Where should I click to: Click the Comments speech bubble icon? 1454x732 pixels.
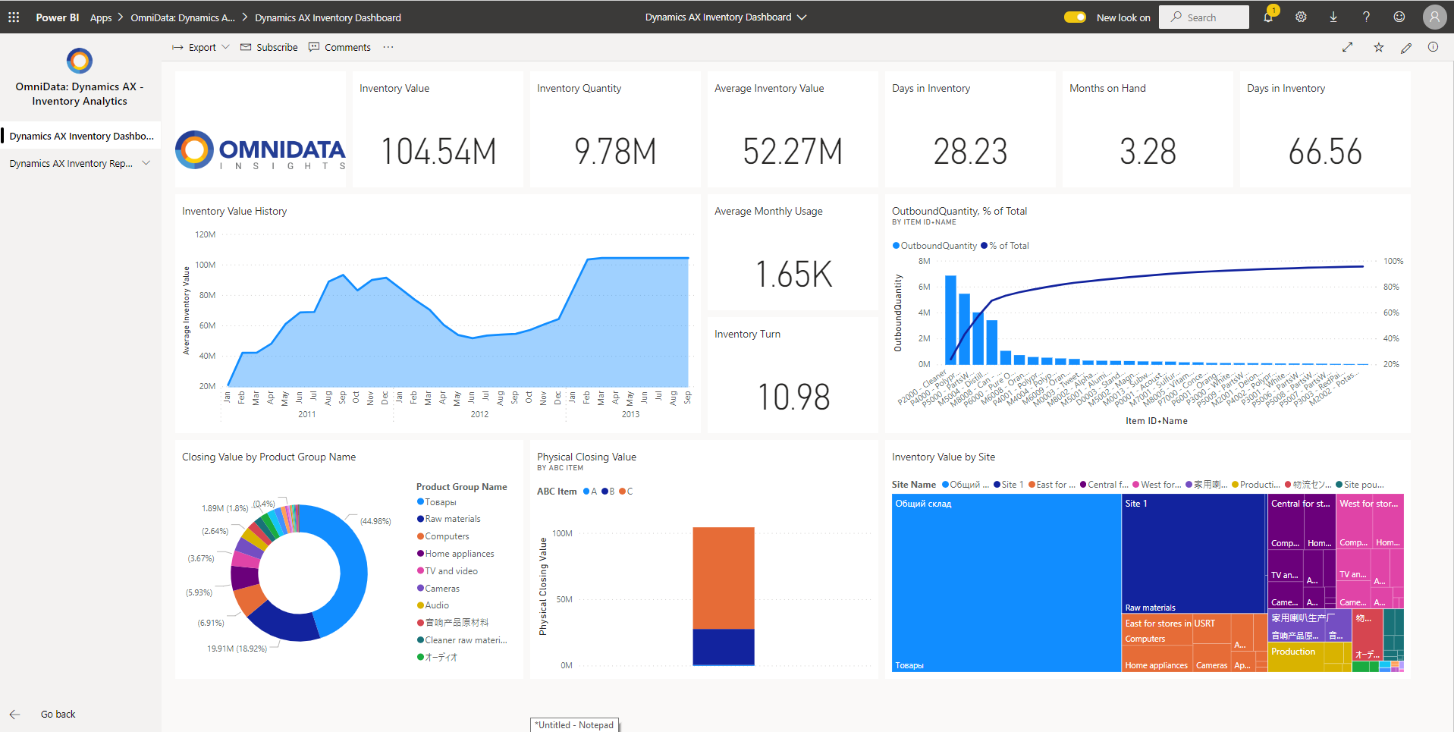pyautogui.click(x=314, y=47)
